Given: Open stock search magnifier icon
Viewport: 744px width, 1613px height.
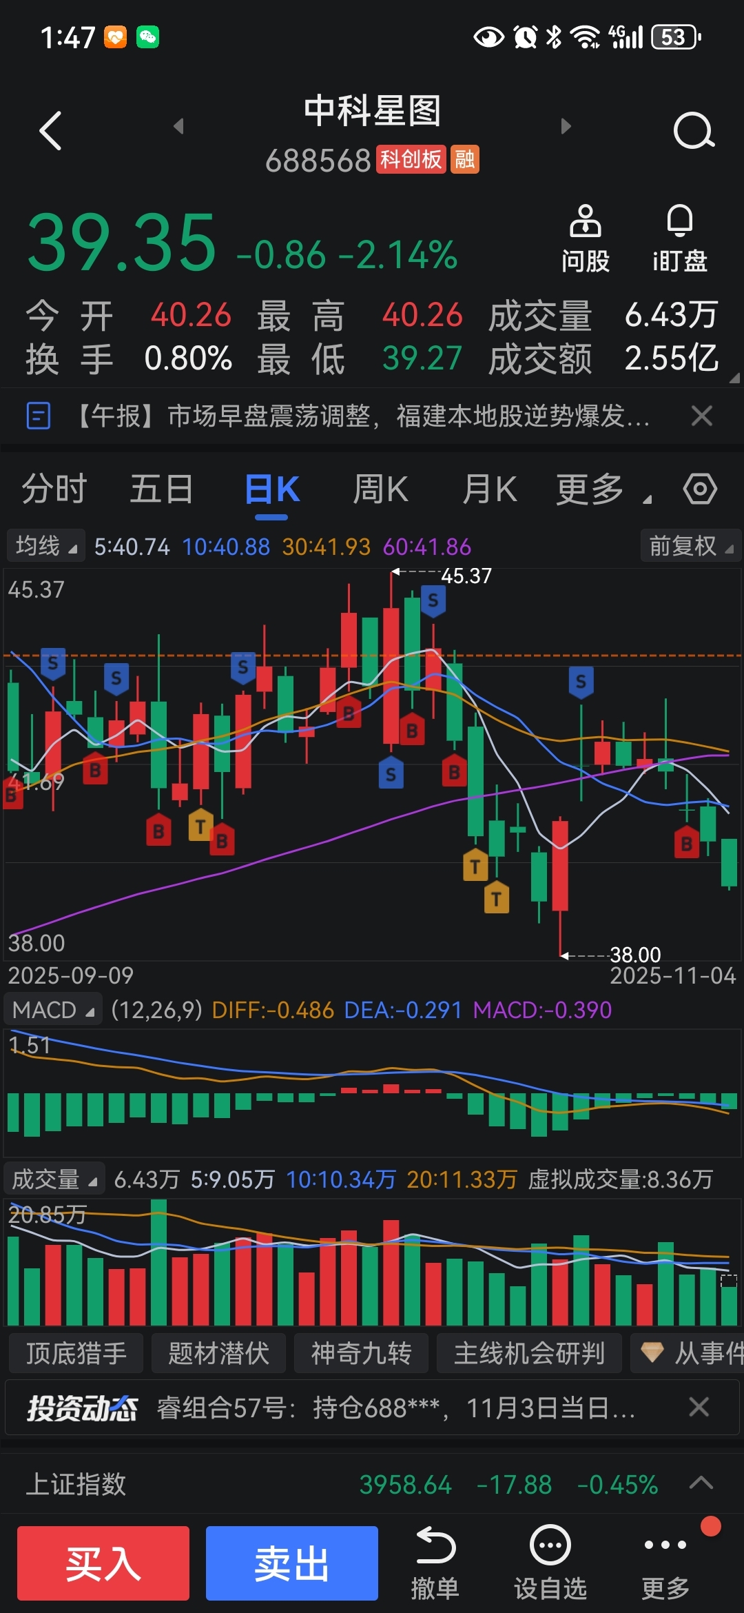Looking at the screenshot, I should [x=694, y=130].
